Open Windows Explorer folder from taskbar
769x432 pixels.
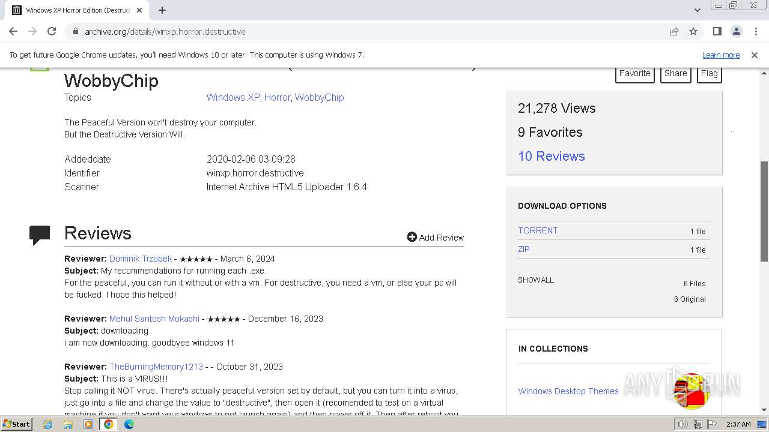click(68, 424)
